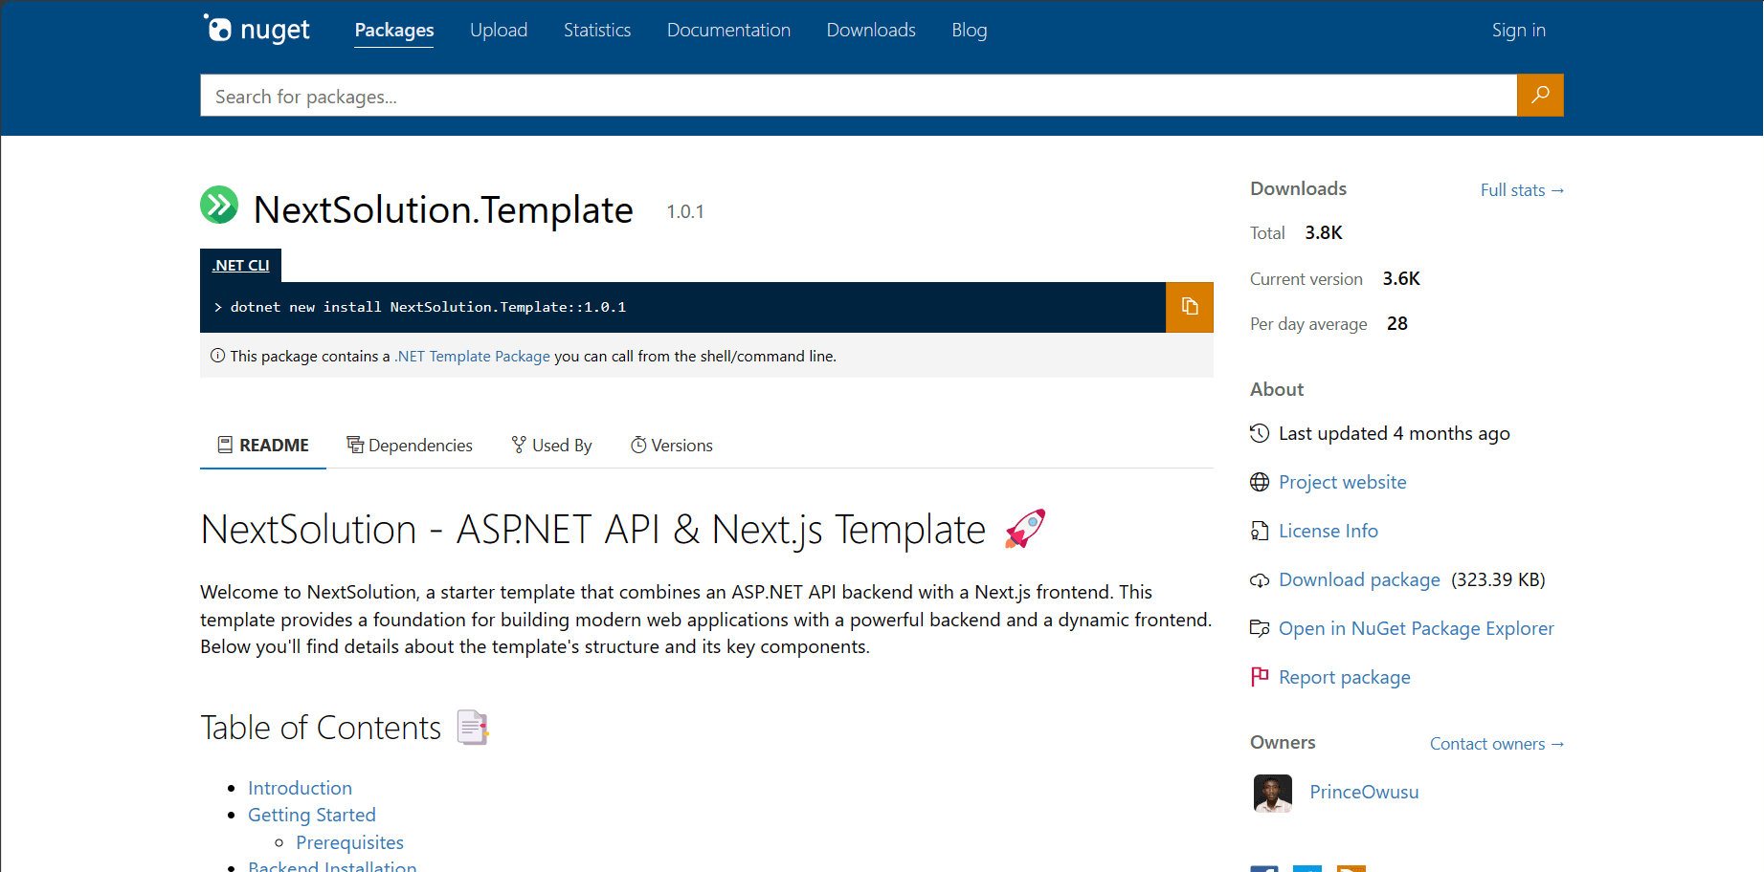This screenshot has height=872, width=1764.
Task: Jump to the Introduction section
Action: 300,788
